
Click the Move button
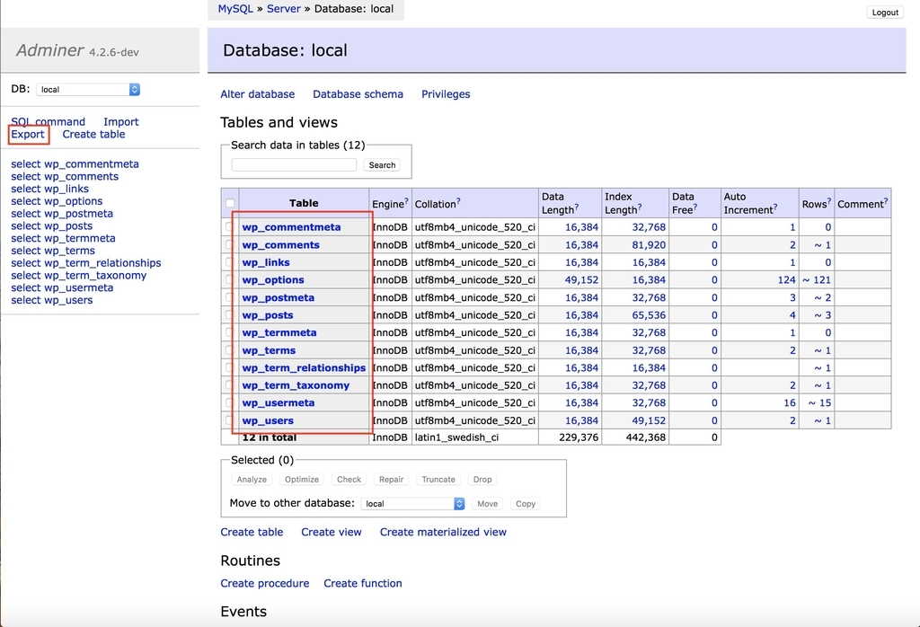point(488,503)
